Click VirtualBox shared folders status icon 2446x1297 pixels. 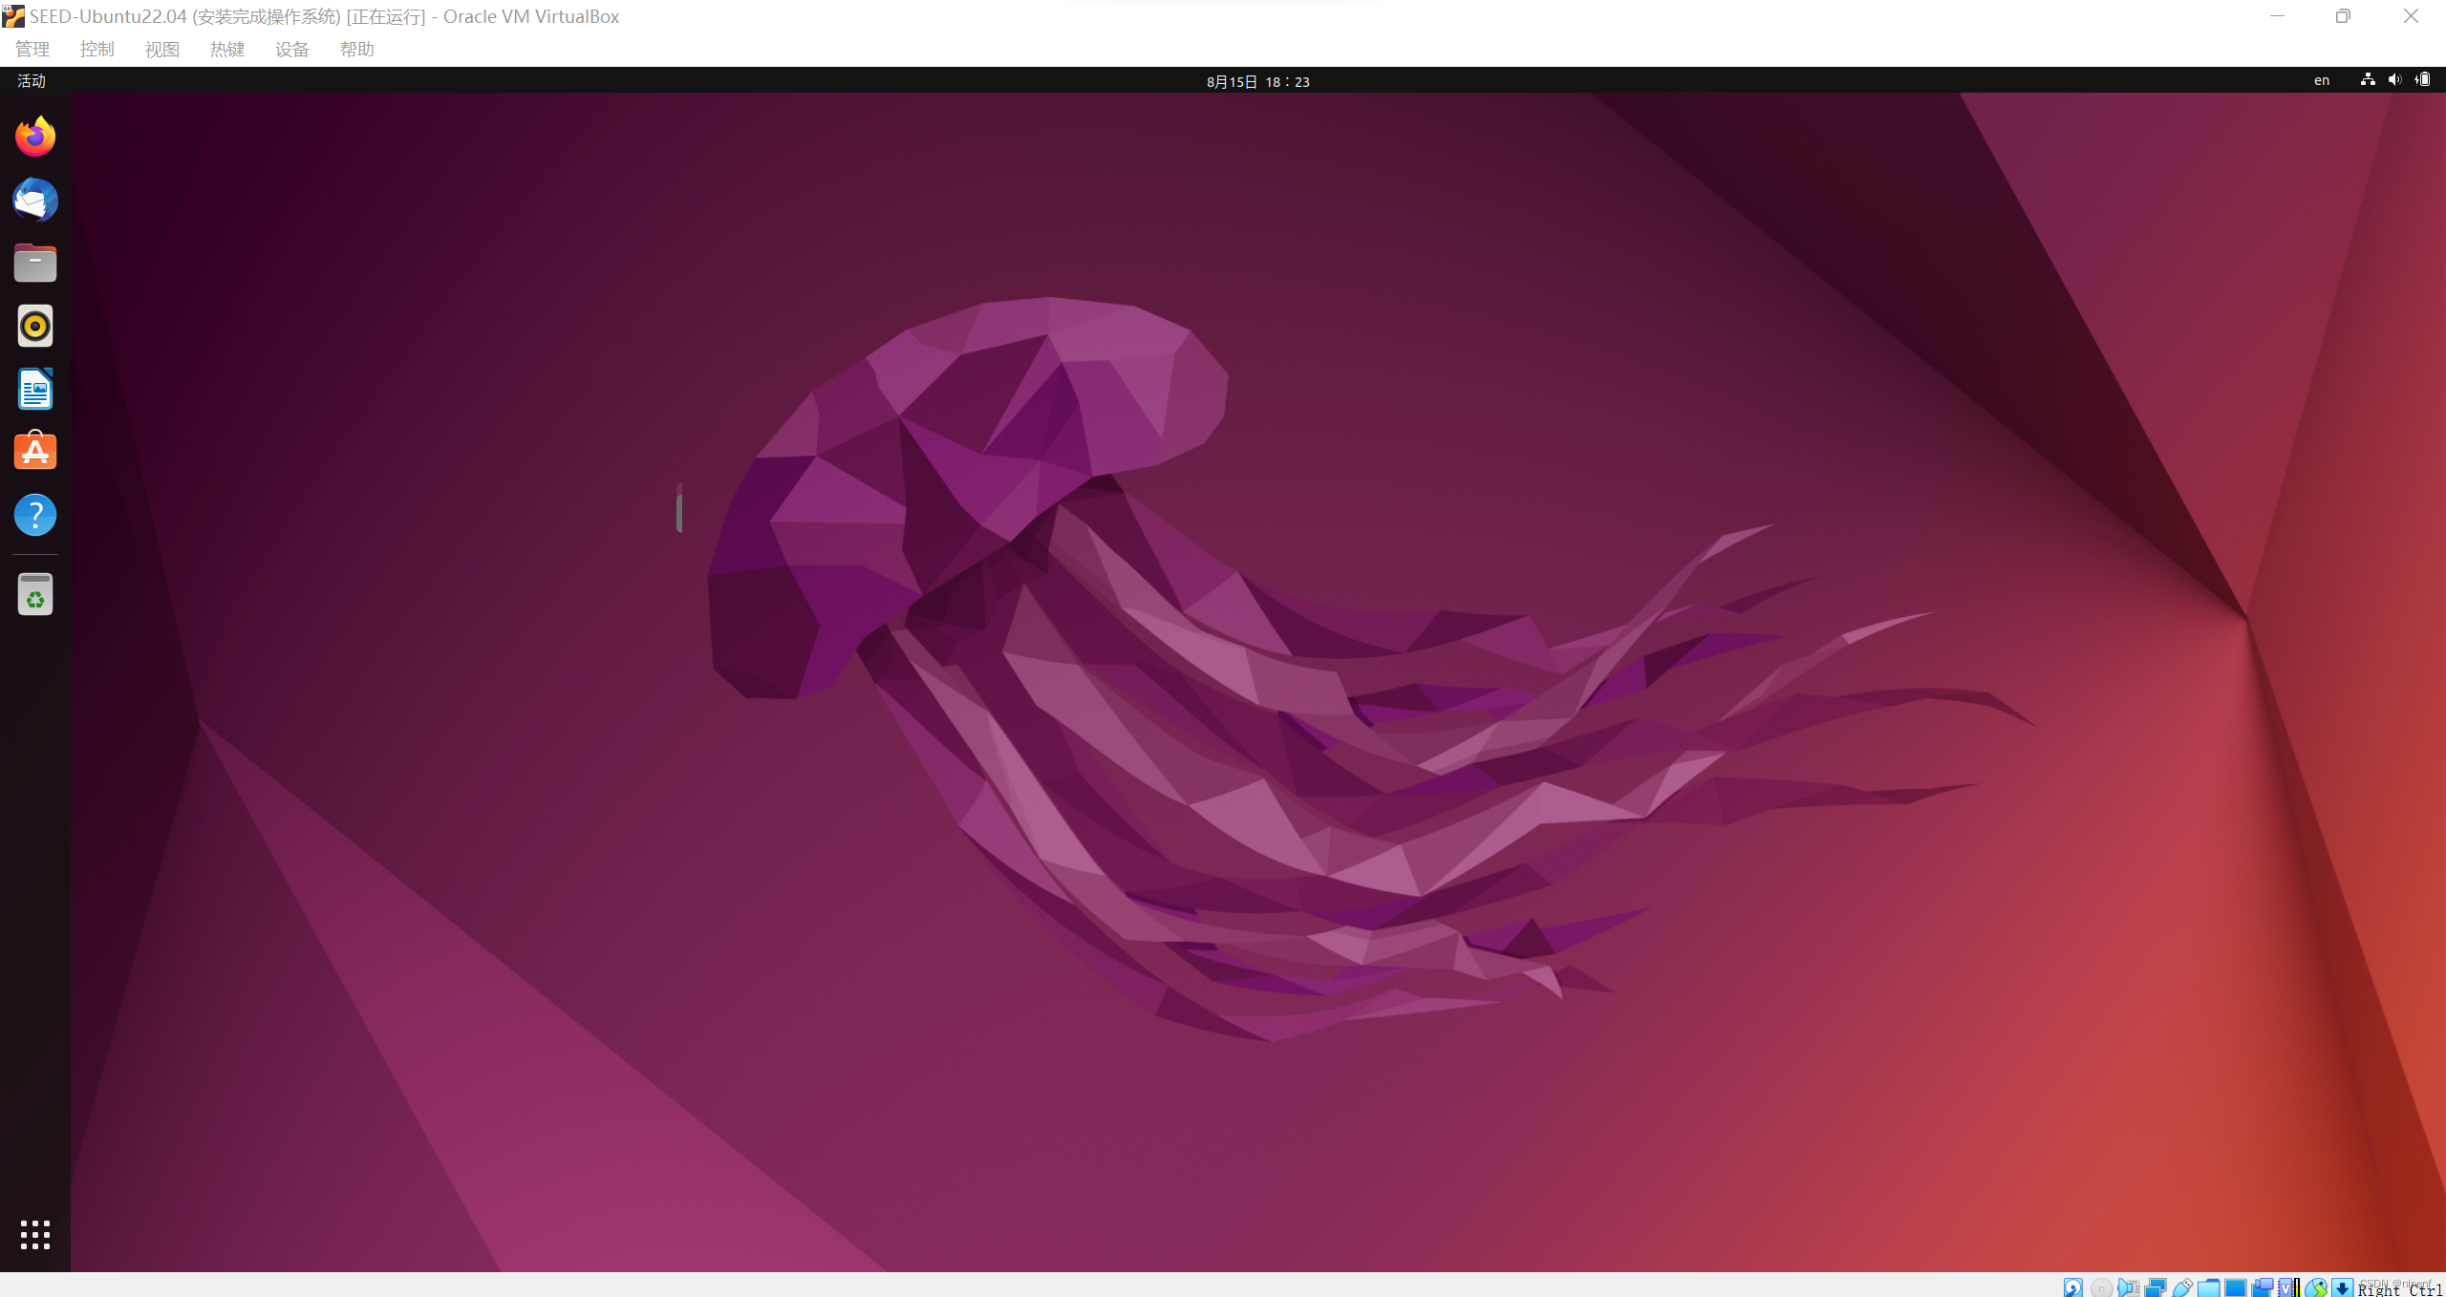[2208, 1287]
